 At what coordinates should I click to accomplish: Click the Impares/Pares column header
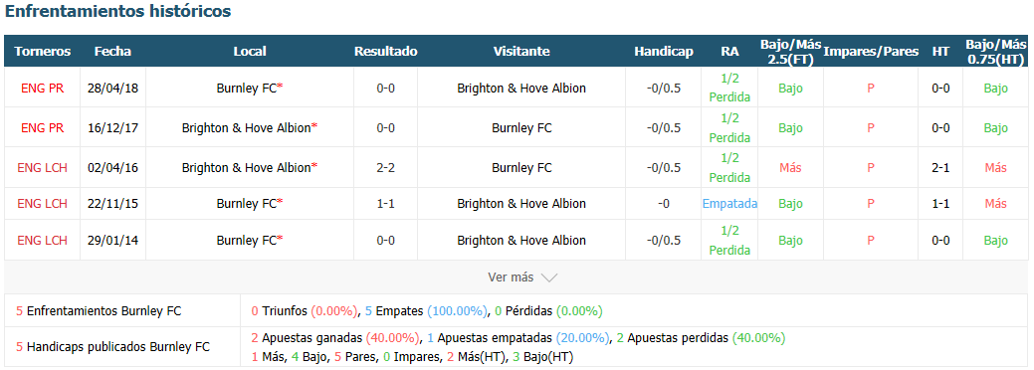pyautogui.click(x=871, y=51)
